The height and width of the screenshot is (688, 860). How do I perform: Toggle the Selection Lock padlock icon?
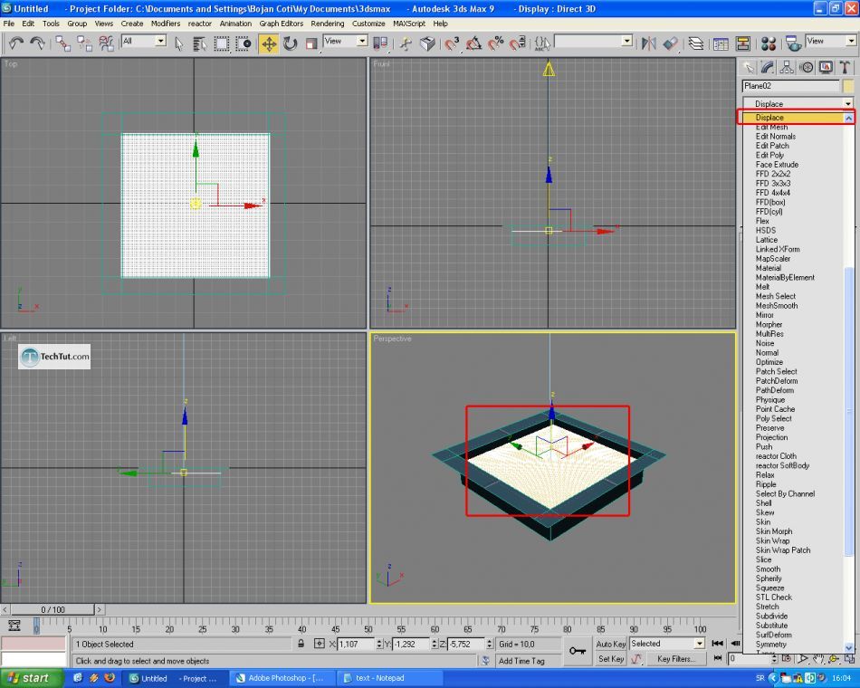(301, 644)
